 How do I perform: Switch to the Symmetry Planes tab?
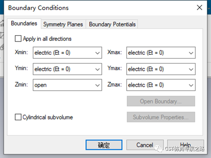tap(63, 24)
